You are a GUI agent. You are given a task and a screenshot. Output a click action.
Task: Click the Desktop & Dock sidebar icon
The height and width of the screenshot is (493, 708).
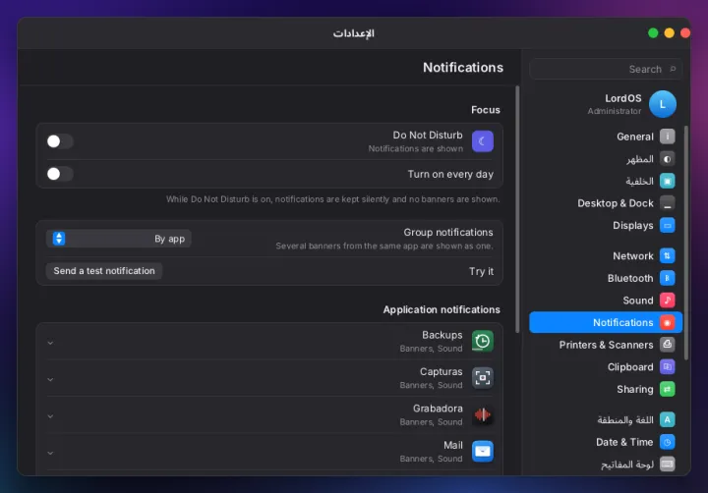667,203
